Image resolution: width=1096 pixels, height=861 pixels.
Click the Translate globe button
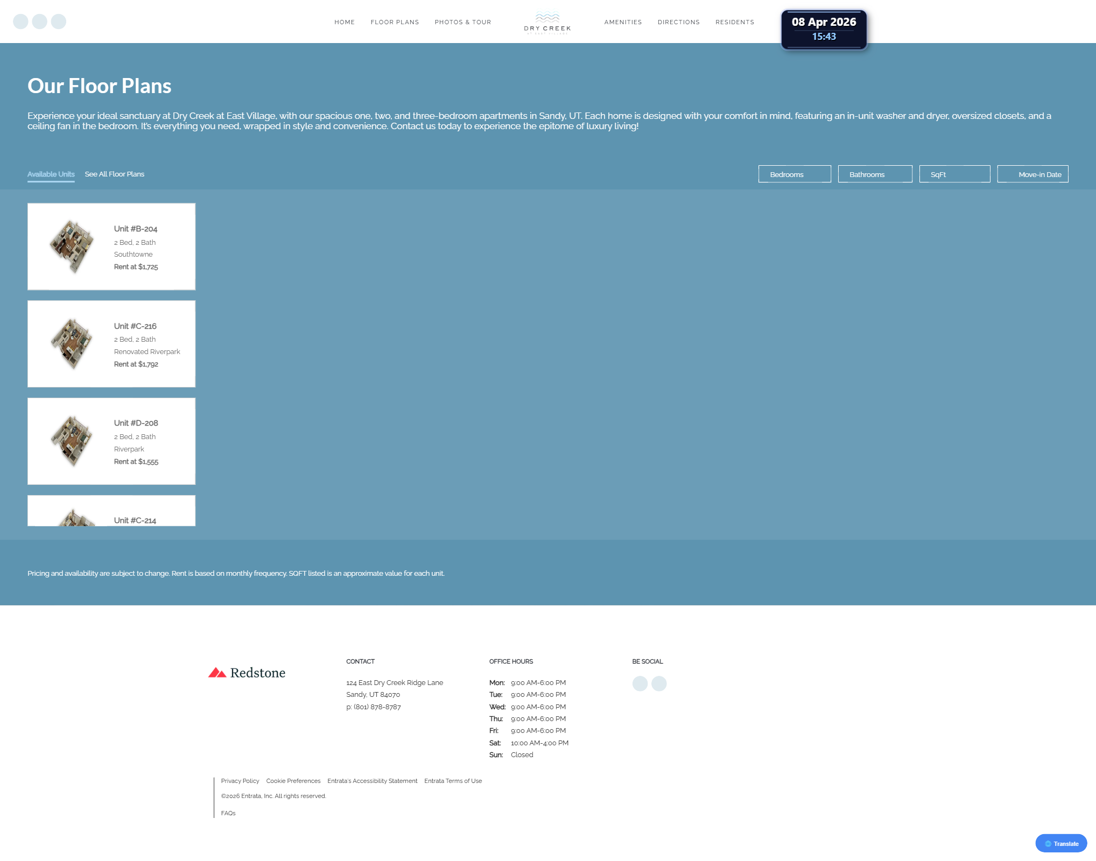(x=1060, y=843)
